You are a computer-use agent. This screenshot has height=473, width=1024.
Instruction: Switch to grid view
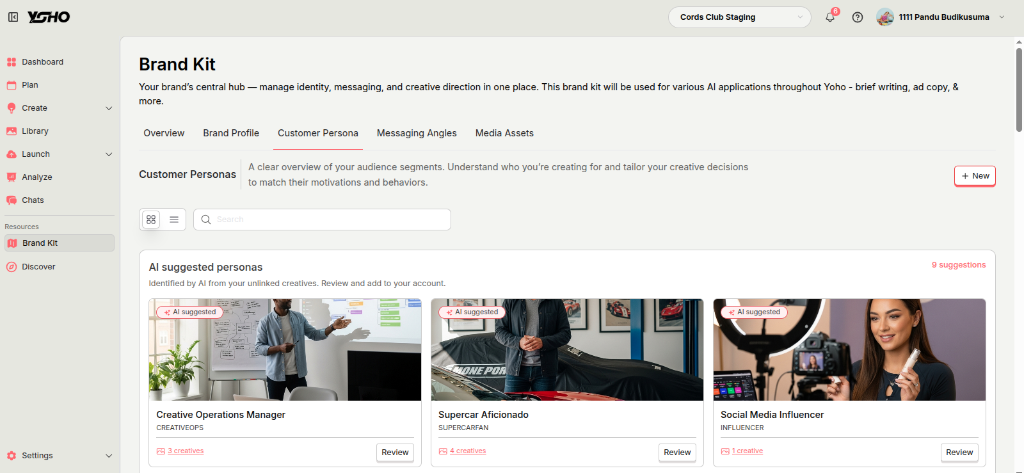(151, 220)
